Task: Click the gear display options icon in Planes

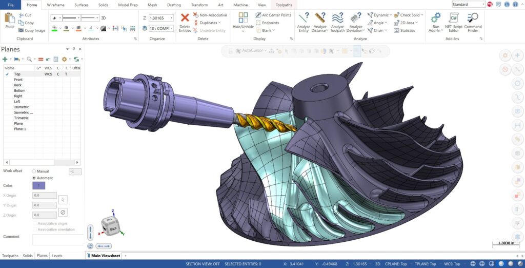Action: [64, 60]
